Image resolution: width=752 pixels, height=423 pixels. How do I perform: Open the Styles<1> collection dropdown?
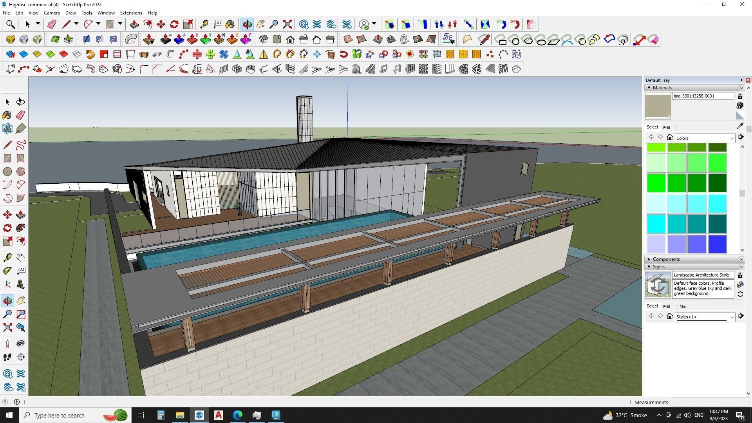731,317
